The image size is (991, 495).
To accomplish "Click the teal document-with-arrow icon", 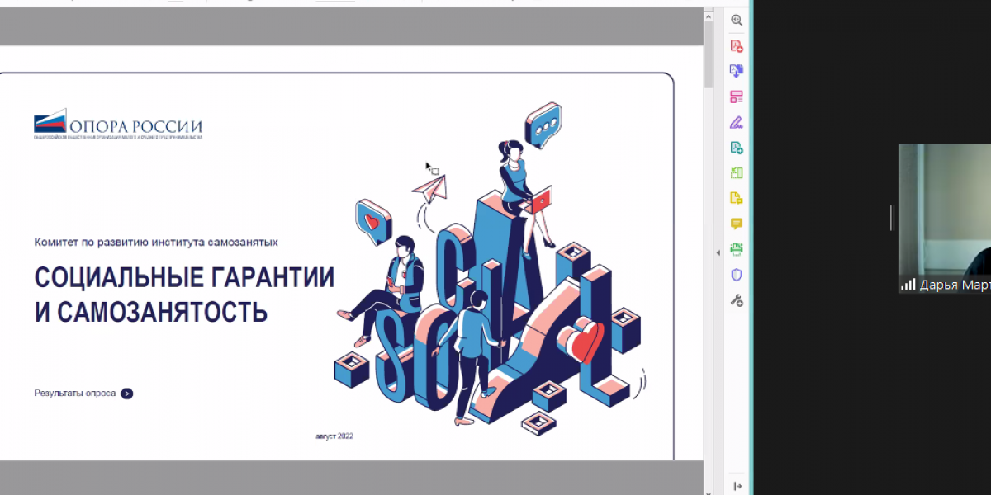I will click(736, 148).
